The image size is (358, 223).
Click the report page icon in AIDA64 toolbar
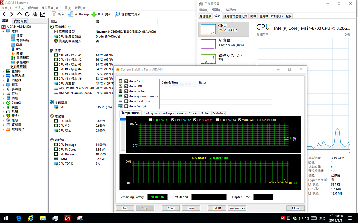(x=54, y=14)
